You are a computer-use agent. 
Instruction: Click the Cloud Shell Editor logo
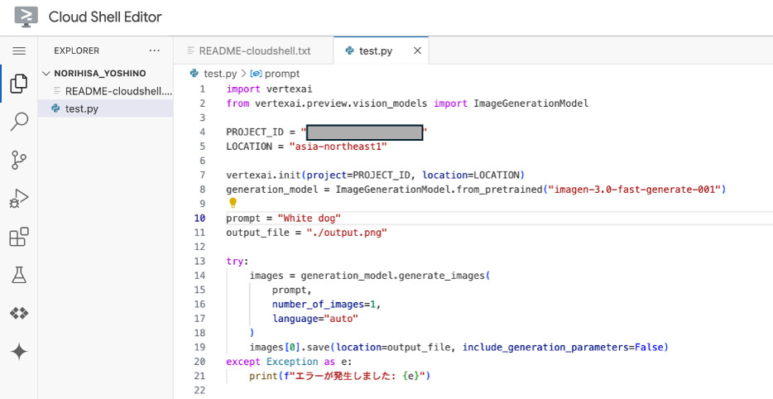pos(26,17)
